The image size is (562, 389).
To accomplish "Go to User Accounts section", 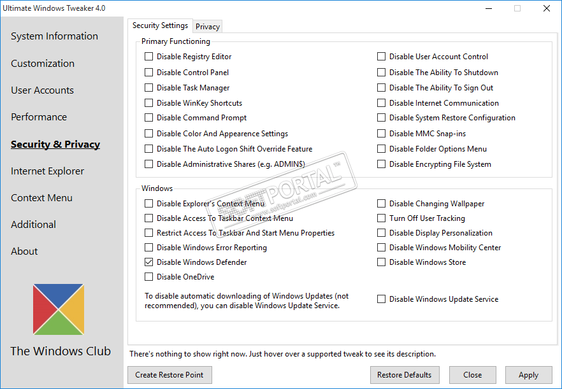I will 42,90.
